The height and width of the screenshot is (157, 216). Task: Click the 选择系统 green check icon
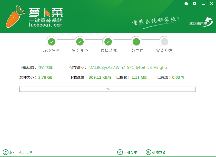(108, 41)
